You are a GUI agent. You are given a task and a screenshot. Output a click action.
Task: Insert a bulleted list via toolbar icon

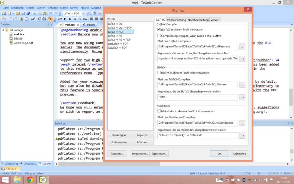pos(10,19)
